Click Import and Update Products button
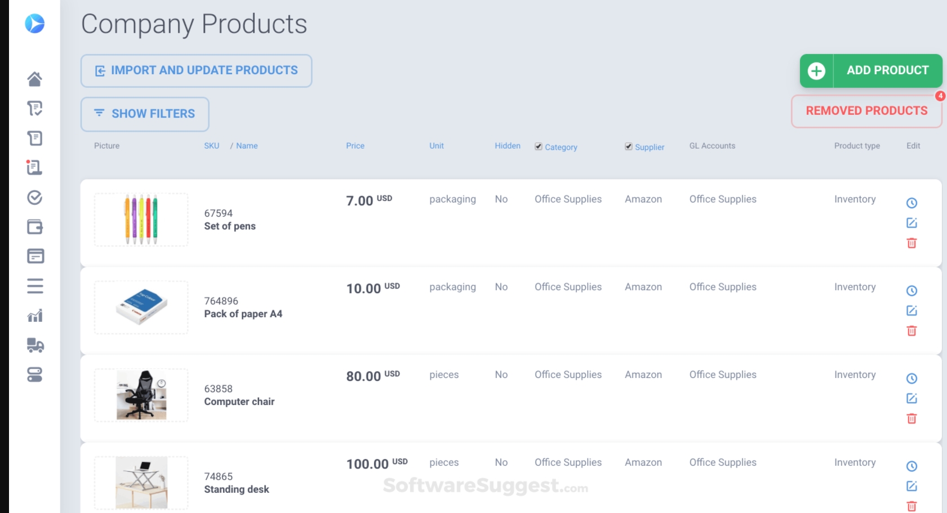The image size is (947, 513). click(196, 71)
